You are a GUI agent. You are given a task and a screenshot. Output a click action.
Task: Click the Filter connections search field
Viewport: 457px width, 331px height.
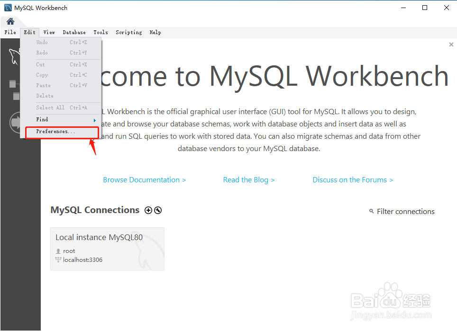pyautogui.click(x=405, y=212)
